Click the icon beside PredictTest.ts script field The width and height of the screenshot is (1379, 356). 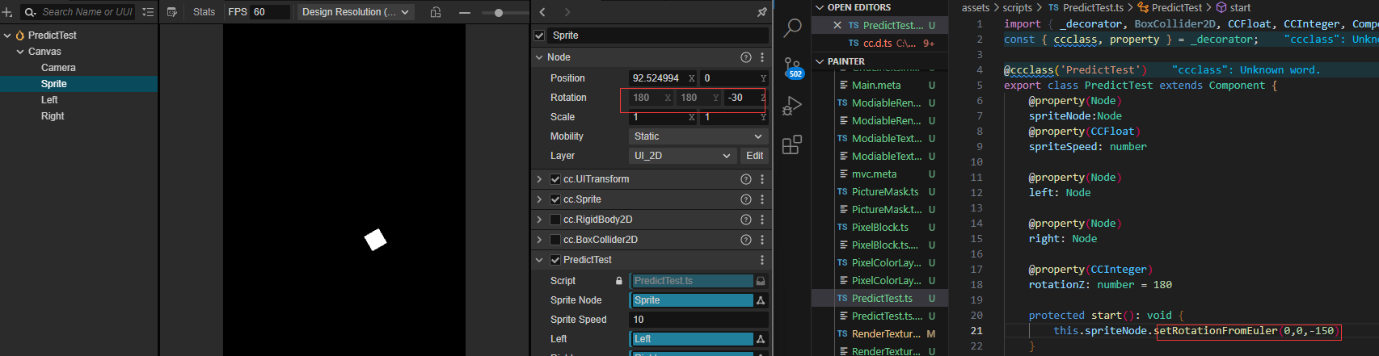pos(761,281)
